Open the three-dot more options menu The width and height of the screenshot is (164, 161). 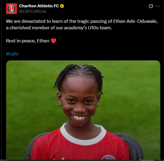pyautogui.click(x=158, y=6)
